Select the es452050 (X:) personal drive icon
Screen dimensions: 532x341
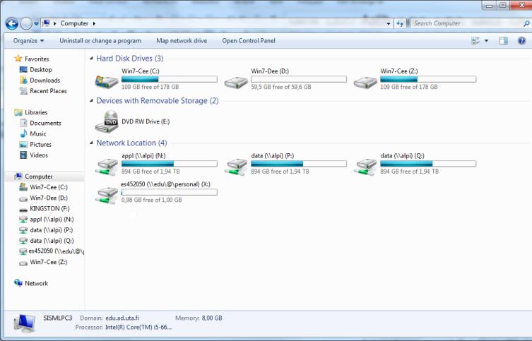pos(107,196)
